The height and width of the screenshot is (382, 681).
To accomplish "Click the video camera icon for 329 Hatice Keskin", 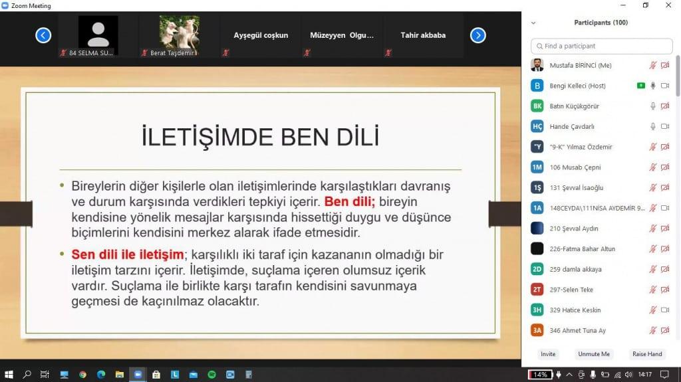I will 664,310.
